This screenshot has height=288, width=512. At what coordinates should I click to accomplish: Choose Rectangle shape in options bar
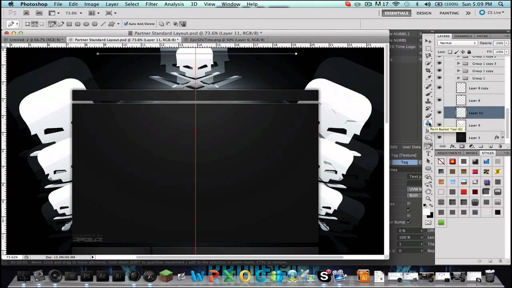[69, 24]
